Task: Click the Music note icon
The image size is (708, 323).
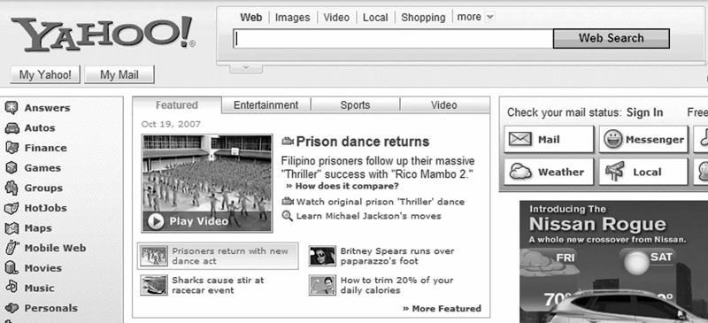Action: point(12,288)
